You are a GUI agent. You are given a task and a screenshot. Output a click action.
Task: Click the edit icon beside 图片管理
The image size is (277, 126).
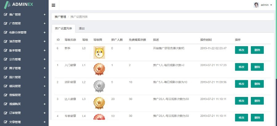pos(6,77)
